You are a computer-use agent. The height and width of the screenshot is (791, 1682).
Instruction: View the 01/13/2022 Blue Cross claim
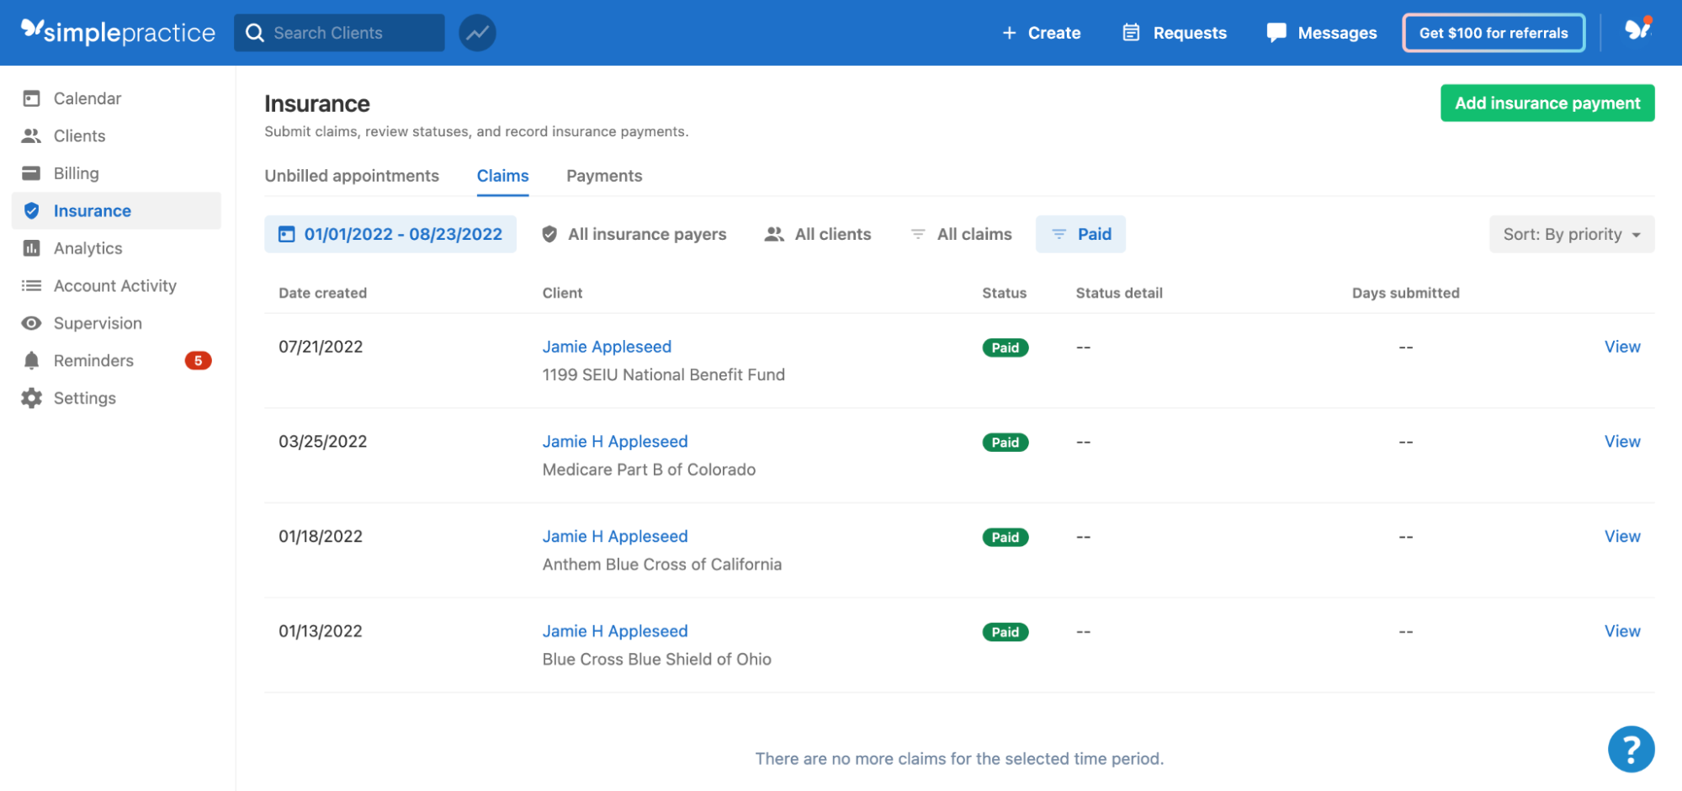(1622, 631)
